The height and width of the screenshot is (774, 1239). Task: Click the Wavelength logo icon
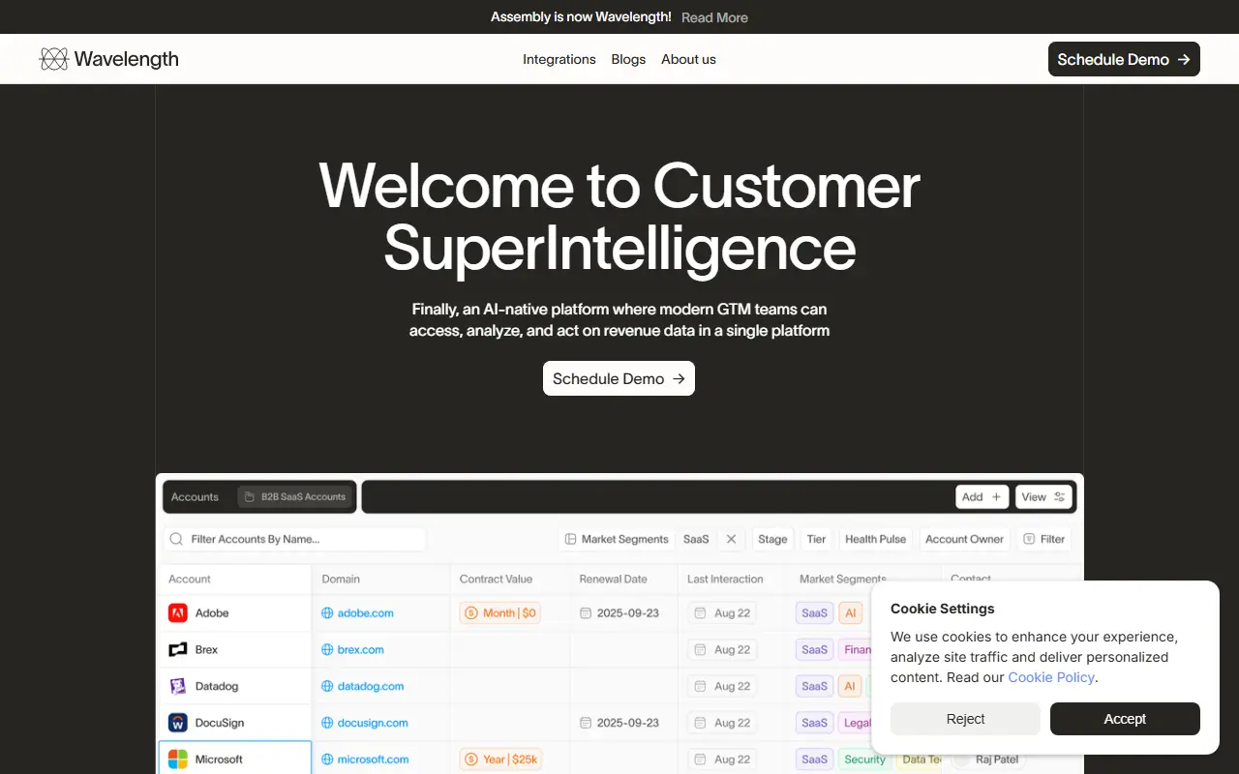point(53,59)
